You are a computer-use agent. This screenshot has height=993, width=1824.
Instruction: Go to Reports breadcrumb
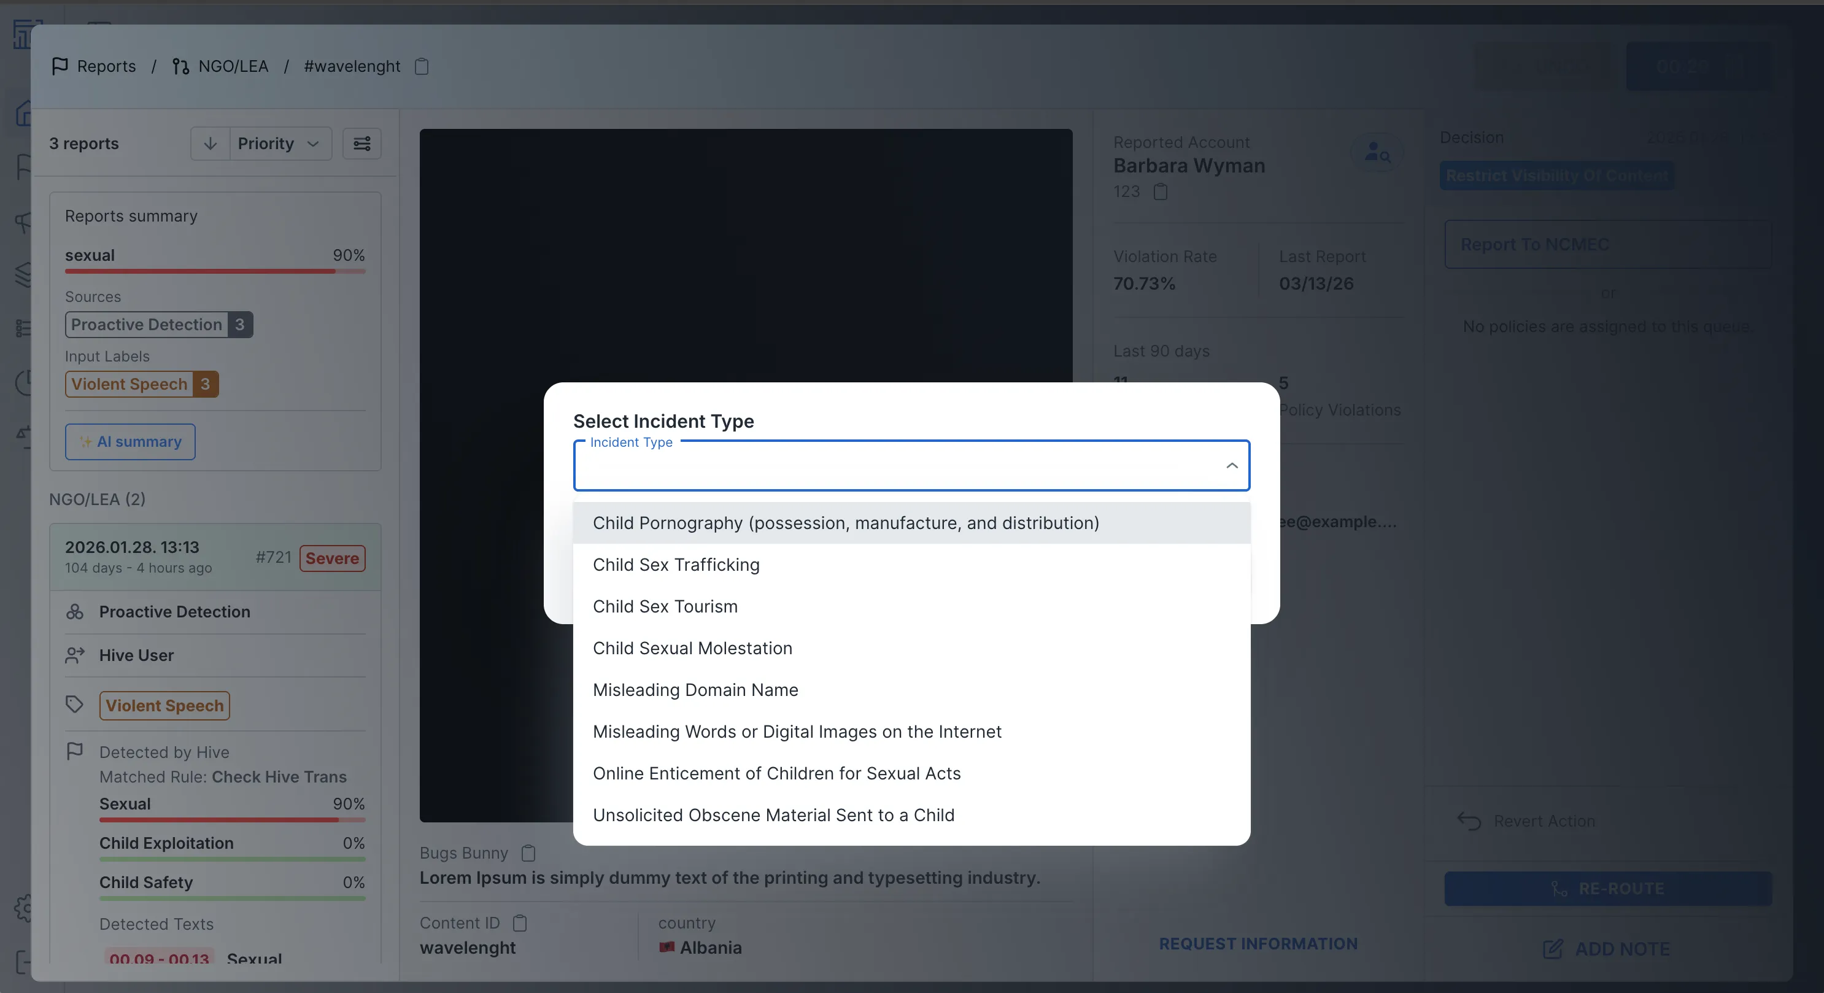(x=94, y=66)
